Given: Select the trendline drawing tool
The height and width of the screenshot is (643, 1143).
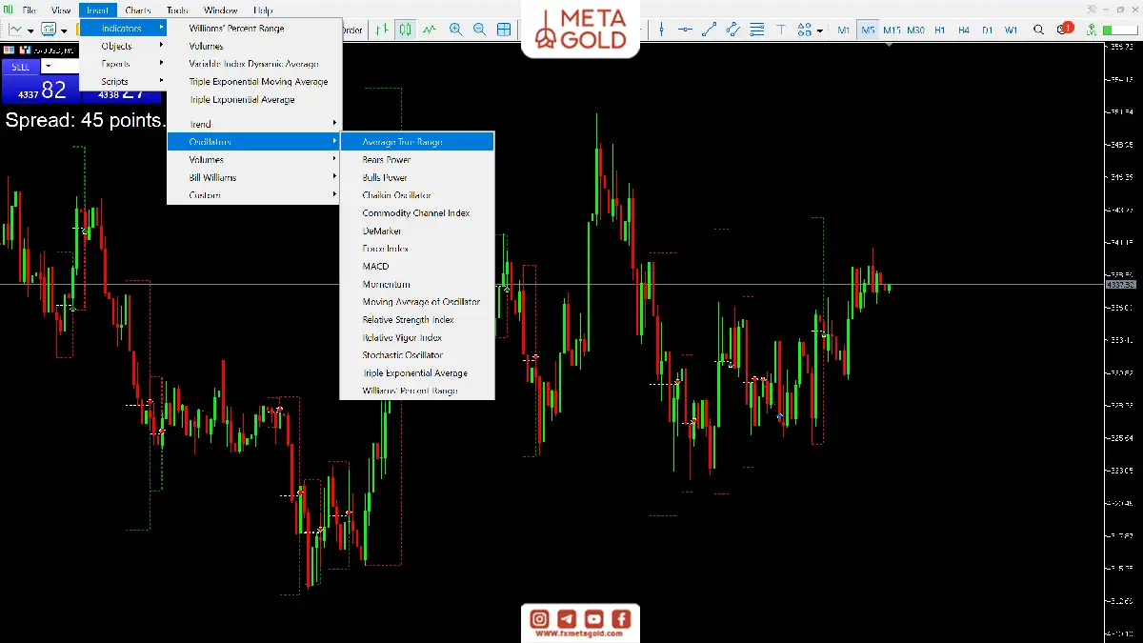Looking at the screenshot, I should [x=709, y=30].
